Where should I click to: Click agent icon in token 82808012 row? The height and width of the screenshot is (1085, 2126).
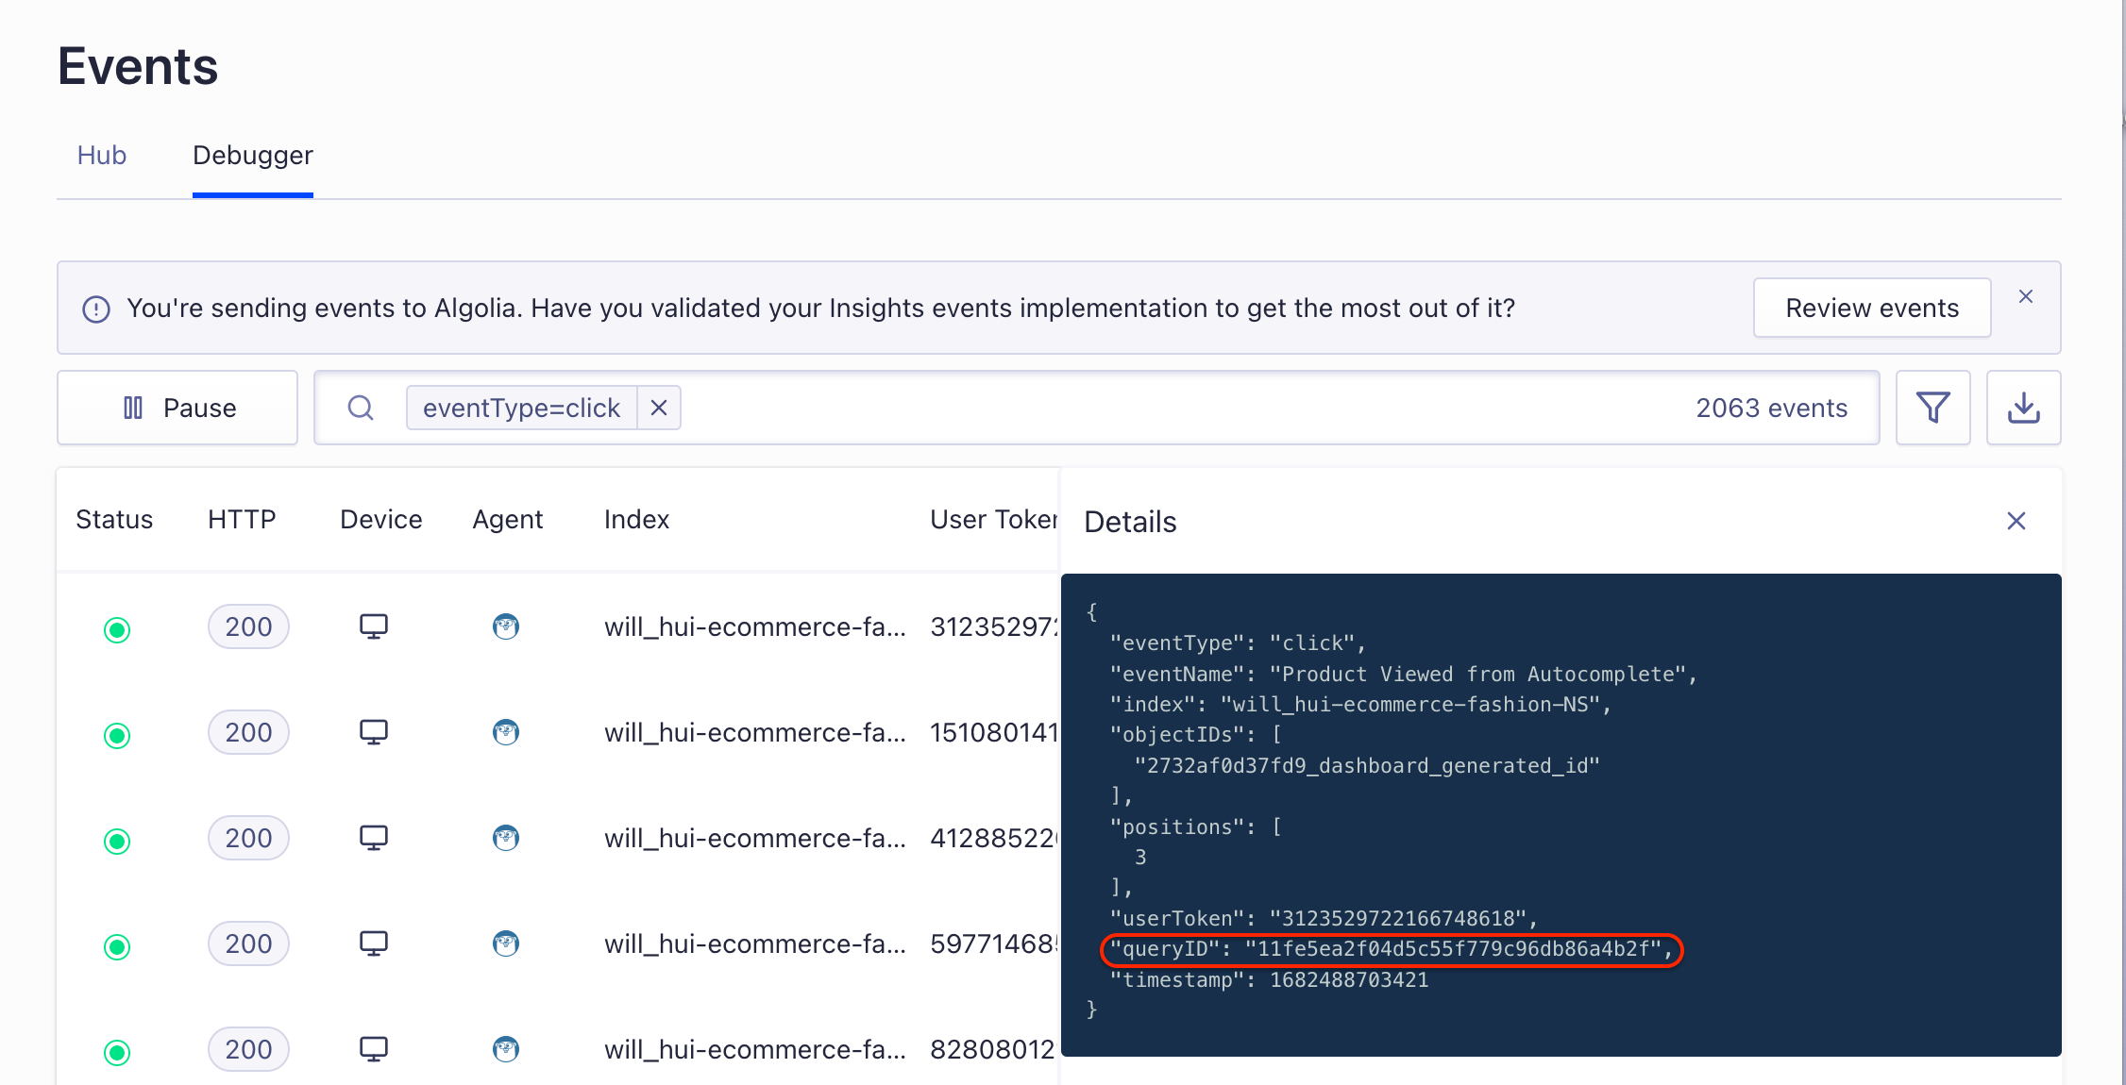click(506, 1049)
